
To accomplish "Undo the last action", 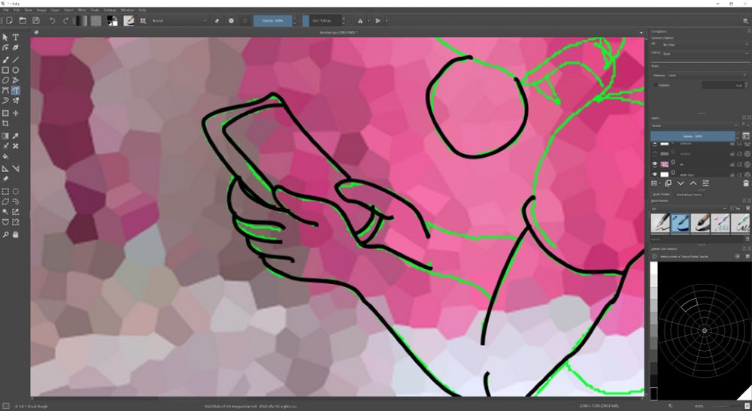I will (x=53, y=20).
